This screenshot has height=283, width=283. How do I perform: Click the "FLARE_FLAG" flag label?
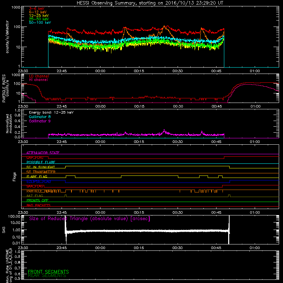[x=37, y=177]
